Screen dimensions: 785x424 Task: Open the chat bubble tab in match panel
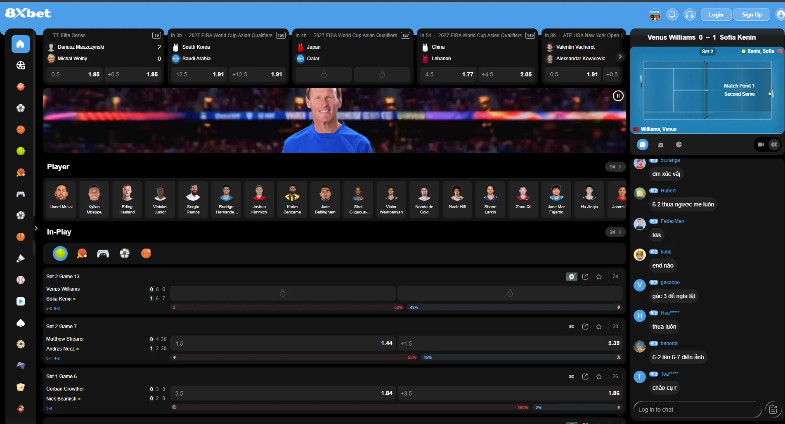point(643,144)
